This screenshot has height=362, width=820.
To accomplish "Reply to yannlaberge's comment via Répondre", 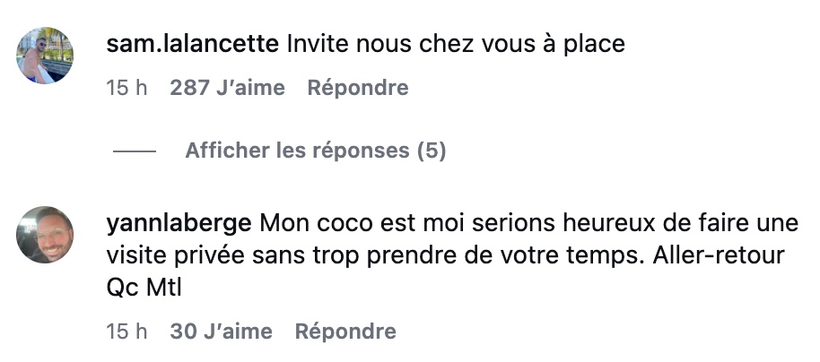I will pos(345,332).
